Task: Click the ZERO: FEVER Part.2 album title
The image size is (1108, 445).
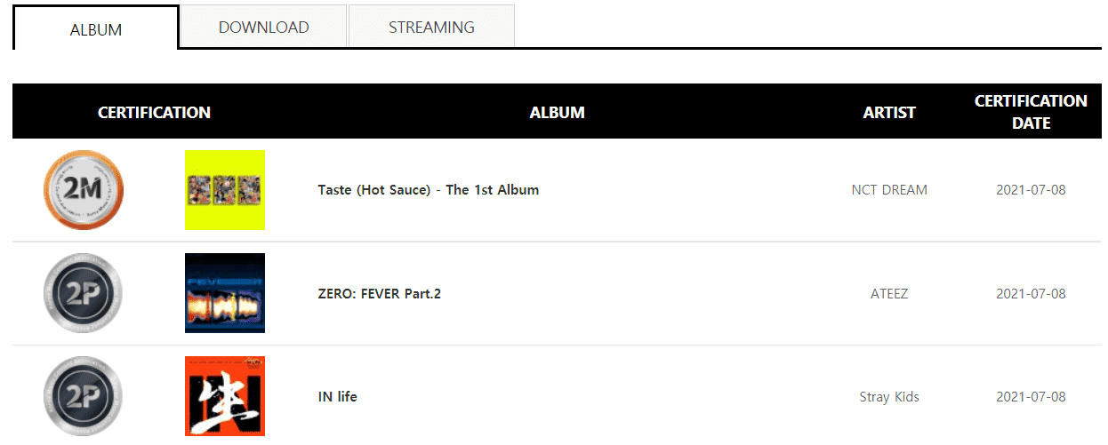Action: pos(379,294)
